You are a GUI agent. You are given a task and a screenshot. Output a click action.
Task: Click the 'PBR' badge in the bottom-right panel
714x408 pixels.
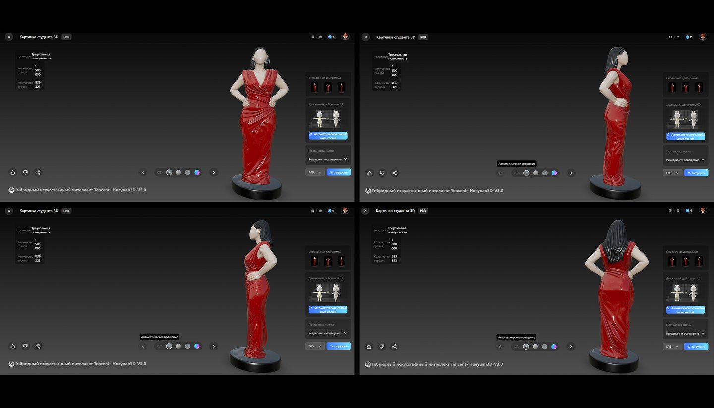pos(423,211)
